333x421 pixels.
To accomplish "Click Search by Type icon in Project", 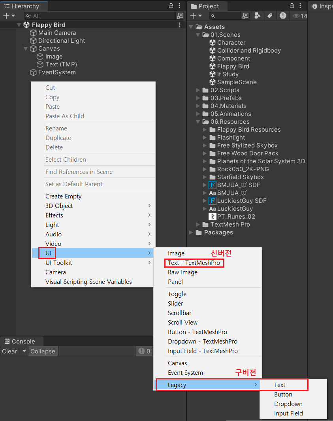I will pyautogui.click(x=257, y=16).
